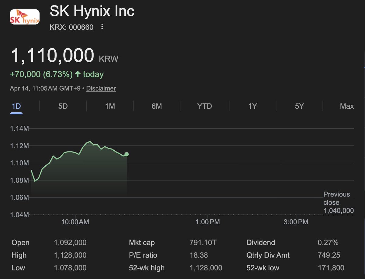The image size is (365, 279).
Task: Click the Qtrly Div Amt label
Action: click(x=268, y=255)
